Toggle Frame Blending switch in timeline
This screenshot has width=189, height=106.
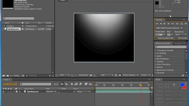(x=76, y=84)
